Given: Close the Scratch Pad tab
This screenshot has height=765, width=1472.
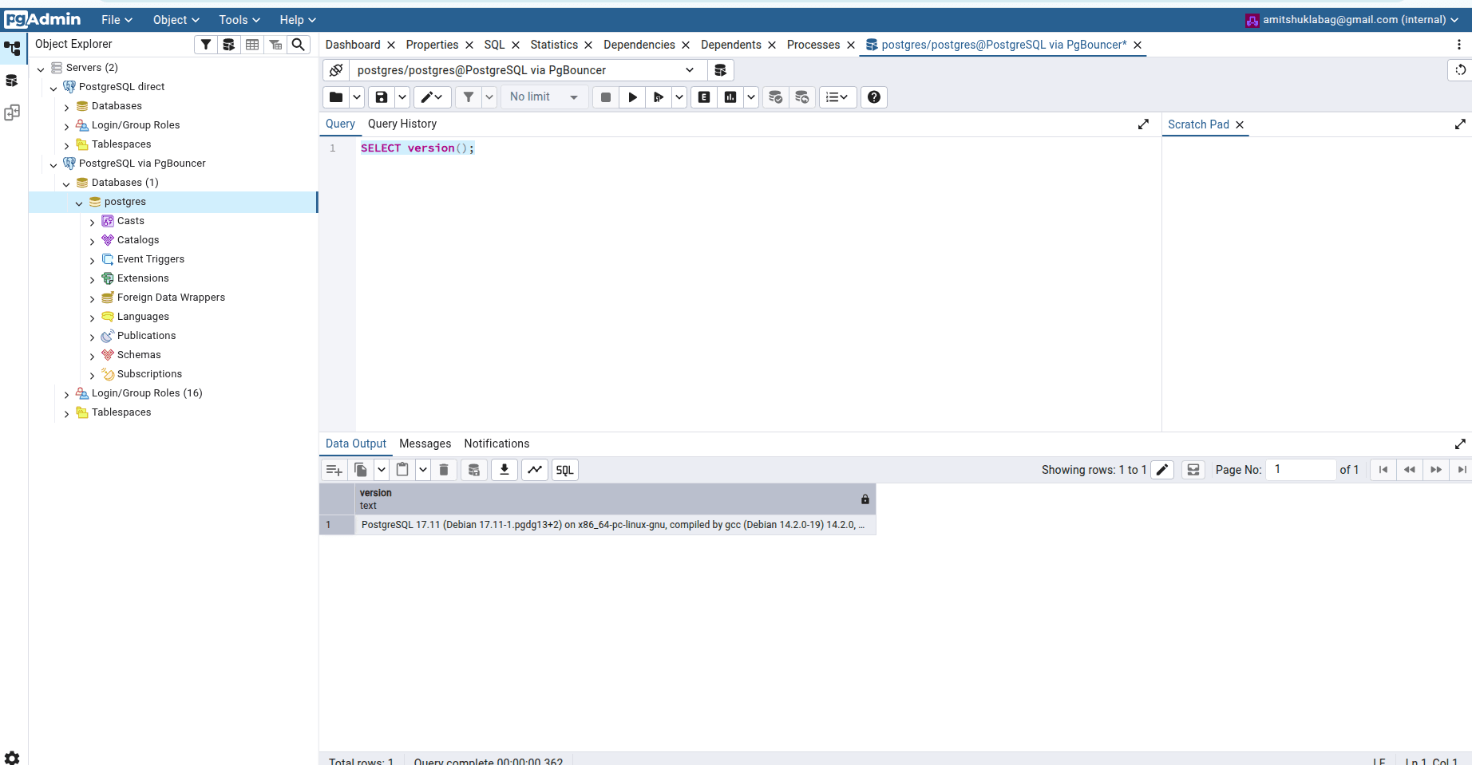Looking at the screenshot, I should [x=1240, y=124].
